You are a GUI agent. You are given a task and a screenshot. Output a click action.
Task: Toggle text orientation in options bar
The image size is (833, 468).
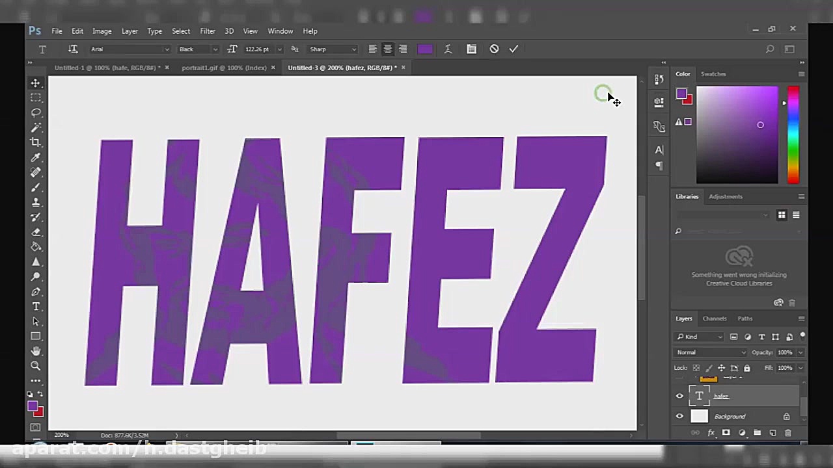[x=73, y=49]
